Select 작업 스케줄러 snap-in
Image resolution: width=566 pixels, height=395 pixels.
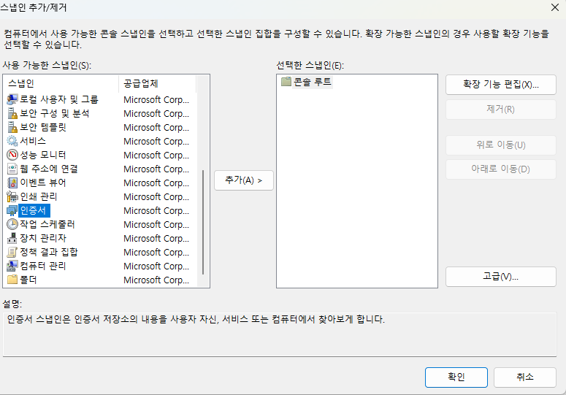[47, 224]
